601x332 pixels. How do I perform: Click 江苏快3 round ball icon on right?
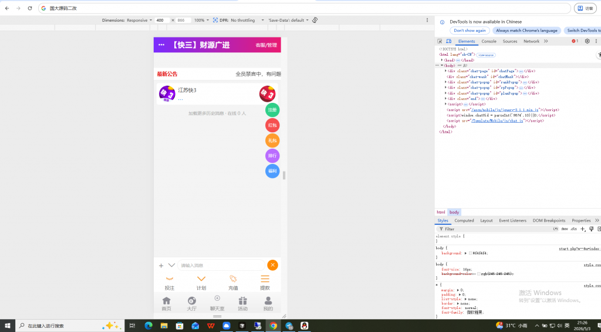[267, 93]
